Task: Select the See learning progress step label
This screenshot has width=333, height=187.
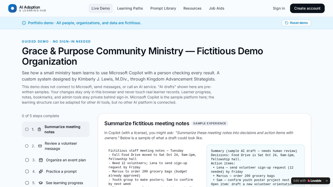Action: (x=64, y=183)
